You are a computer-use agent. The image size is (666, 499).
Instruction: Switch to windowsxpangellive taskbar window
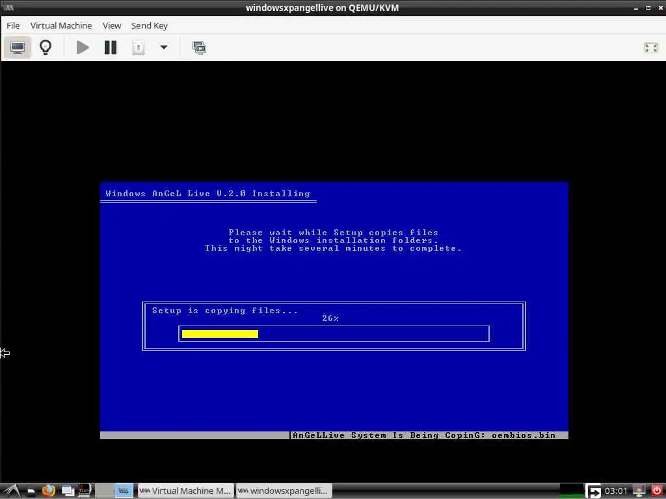(284, 491)
